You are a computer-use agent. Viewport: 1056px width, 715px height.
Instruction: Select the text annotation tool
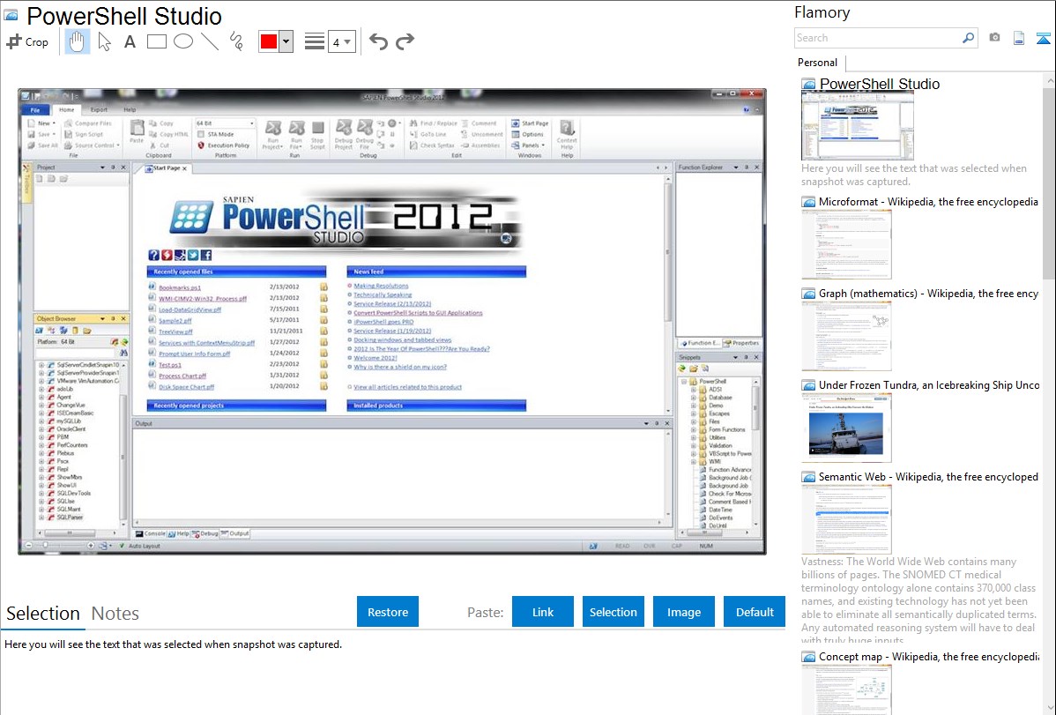click(130, 41)
